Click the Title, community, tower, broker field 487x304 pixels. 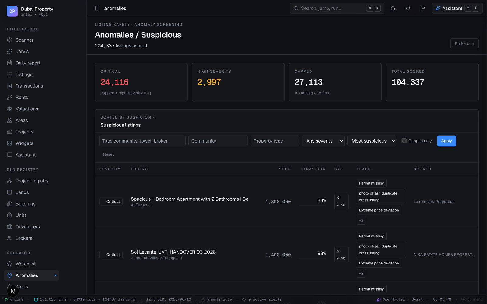pos(142,141)
